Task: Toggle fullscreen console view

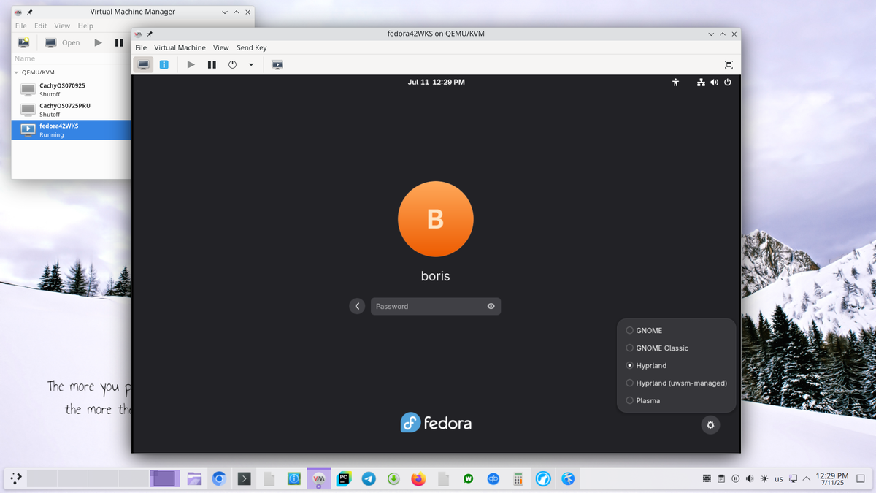Action: tap(728, 64)
